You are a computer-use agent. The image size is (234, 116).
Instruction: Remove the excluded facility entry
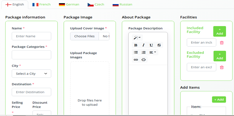[x=222, y=67]
